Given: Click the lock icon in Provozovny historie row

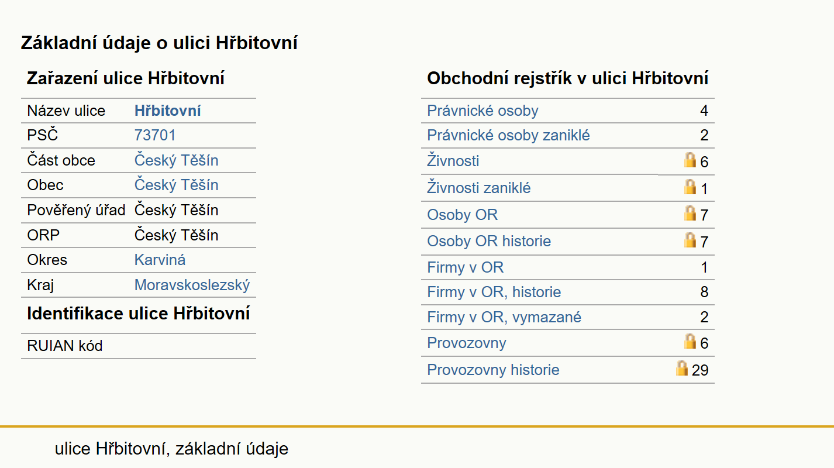Looking at the screenshot, I should (x=682, y=368).
